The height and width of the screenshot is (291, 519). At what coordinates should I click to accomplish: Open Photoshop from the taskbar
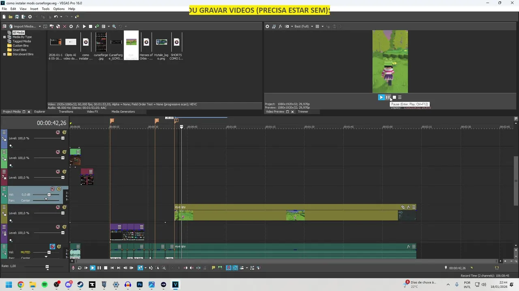point(140,285)
